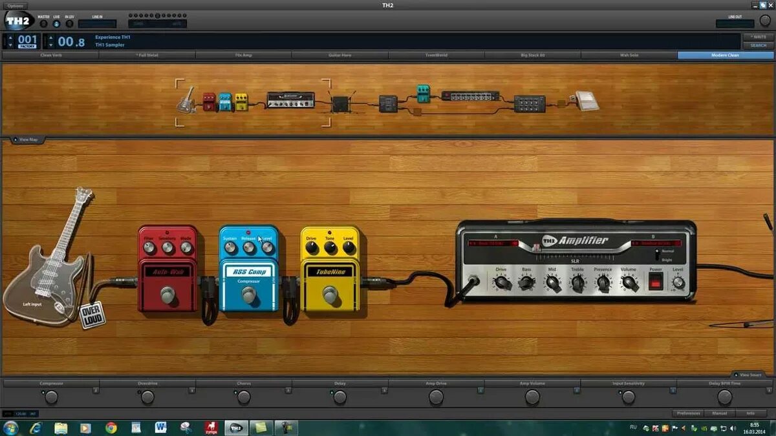
Task: Open Internet Explorer from the taskbar
Action: point(36,428)
